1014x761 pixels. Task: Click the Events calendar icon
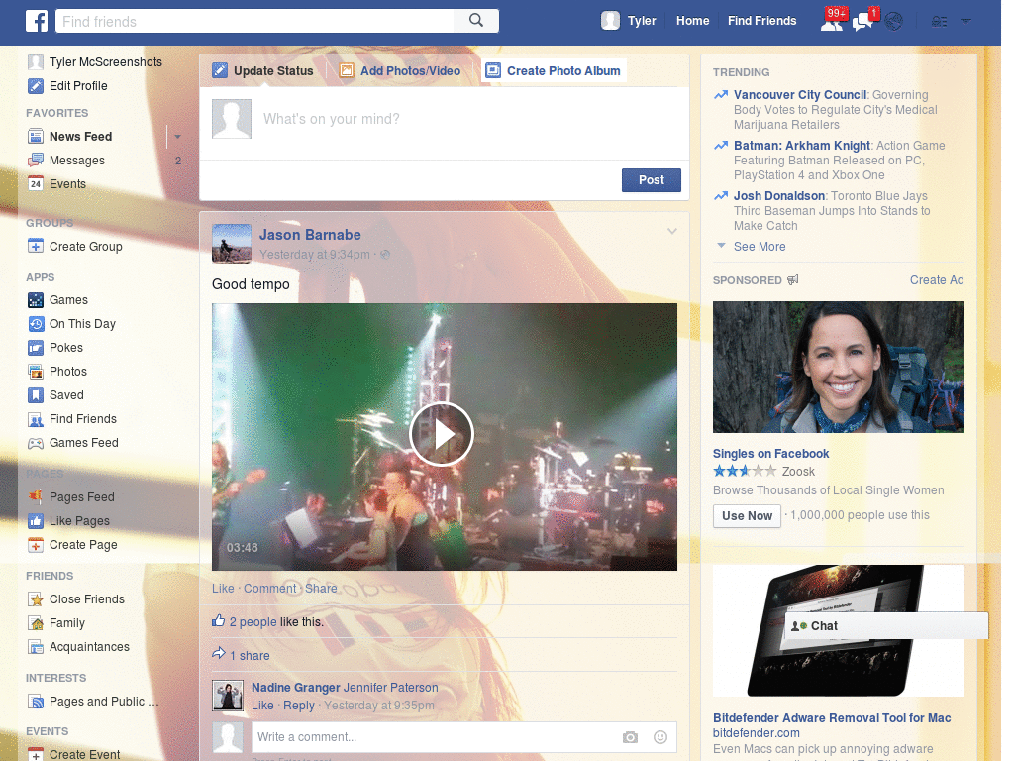36,183
